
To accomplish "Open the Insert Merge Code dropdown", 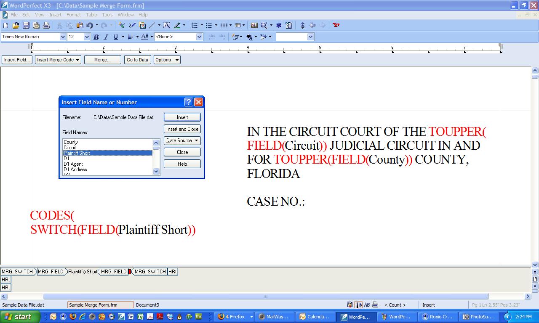I will tap(58, 60).
